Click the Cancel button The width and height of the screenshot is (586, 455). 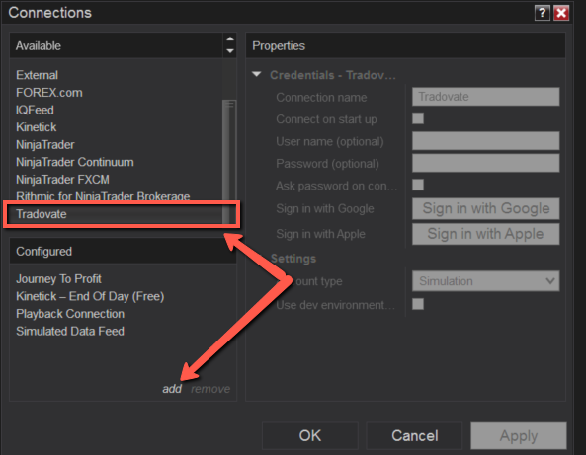tap(414, 435)
